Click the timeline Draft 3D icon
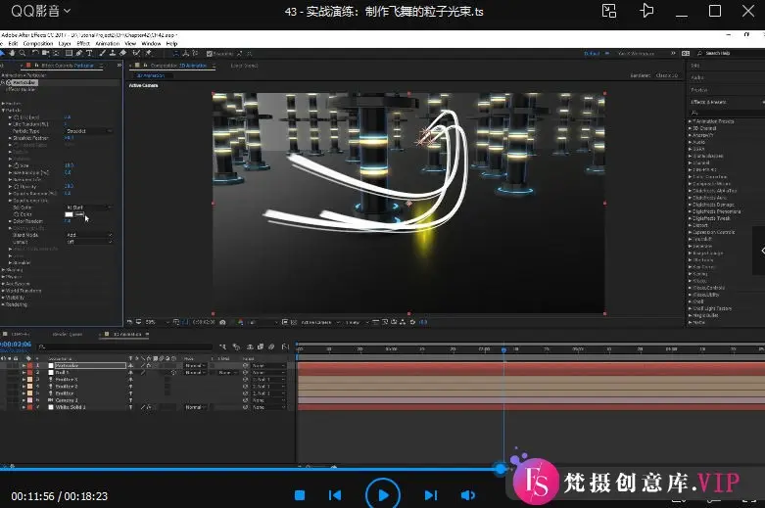765x508 pixels. (236, 346)
